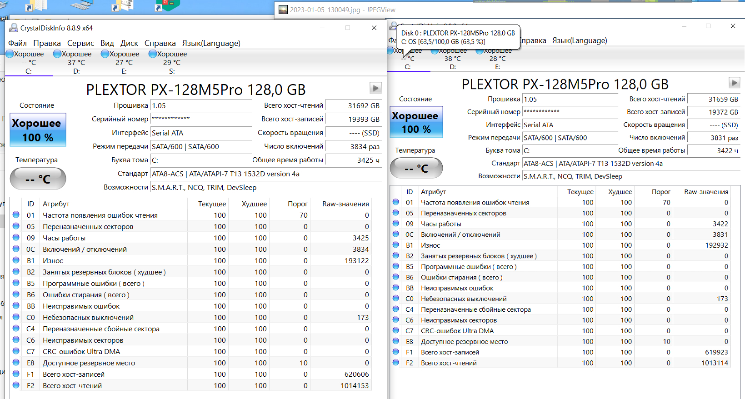Click the masked serial number field in left window
745x399 pixels.
click(201, 119)
